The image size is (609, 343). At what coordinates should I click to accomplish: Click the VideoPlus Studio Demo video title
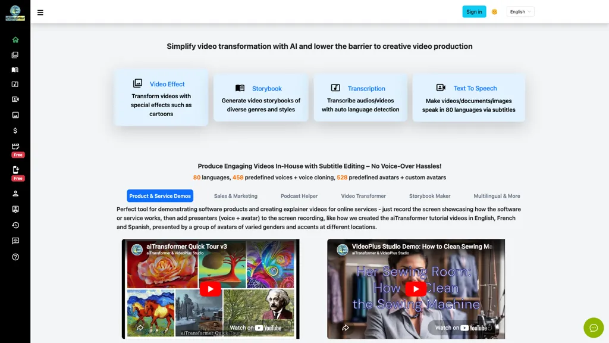[x=422, y=247]
